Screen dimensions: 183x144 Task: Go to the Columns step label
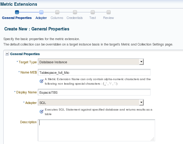(57, 18)
